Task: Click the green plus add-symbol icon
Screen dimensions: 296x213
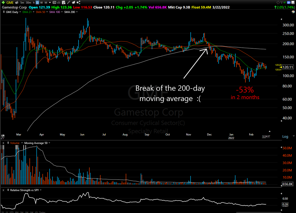Action: [3, 2]
